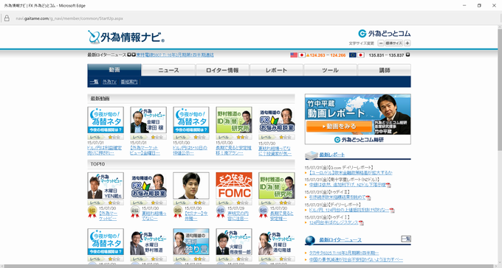Image resolution: width=502 pixels, height=268 pixels.
Task: Click the US flag USD/JPY rate icon
Action: coord(294,55)
